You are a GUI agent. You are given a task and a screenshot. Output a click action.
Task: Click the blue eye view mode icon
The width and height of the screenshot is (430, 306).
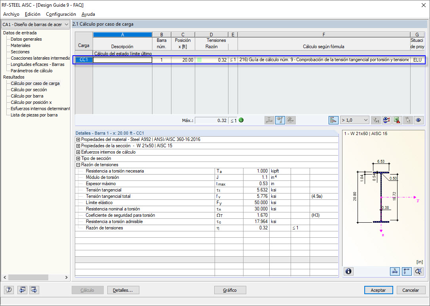coord(419,120)
